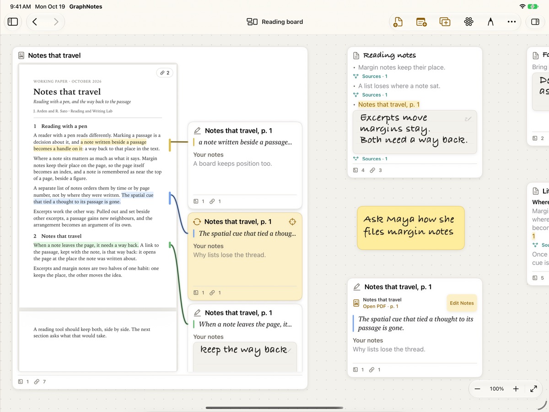This screenshot has width=549, height=412.
Task: Select the 'Ask Maya' sticky note
Action: coord(411,228)
